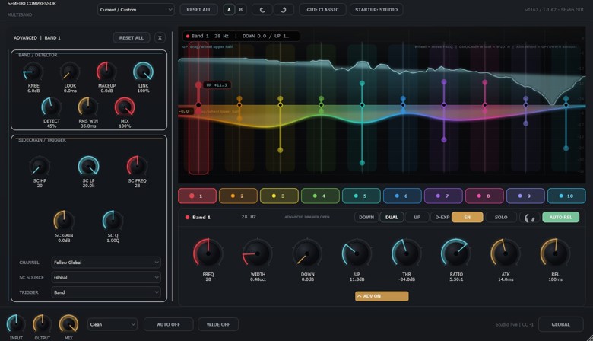This screenshot has width=593, height=341.
Task: Click the UP amount knob at 11.3dB
Action: click(357, 253)
